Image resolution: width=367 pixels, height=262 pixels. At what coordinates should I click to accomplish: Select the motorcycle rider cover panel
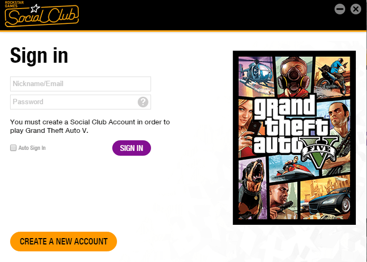pos(332,75)
